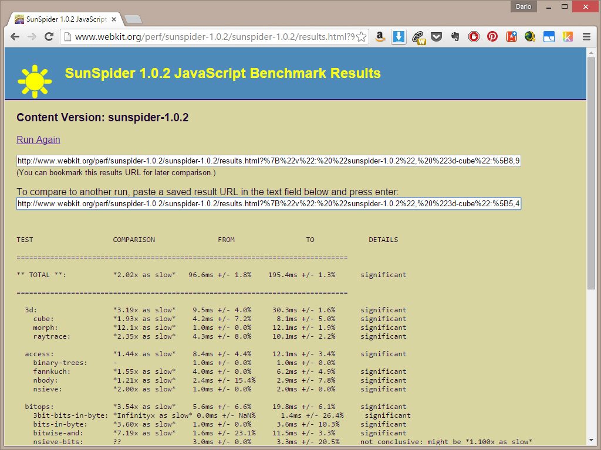601x450 pixels.
Task: Select the SunSpider 1.0.2 JavaScript tab
Action: pyautogui.click(x=65, y=19)
